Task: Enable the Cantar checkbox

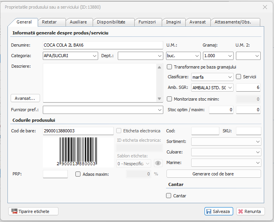Action: tap(169, 196)
